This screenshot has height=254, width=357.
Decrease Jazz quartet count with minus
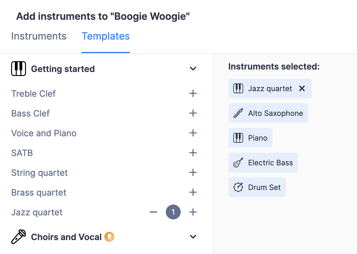pyautogui.click(x=153, y=212)
